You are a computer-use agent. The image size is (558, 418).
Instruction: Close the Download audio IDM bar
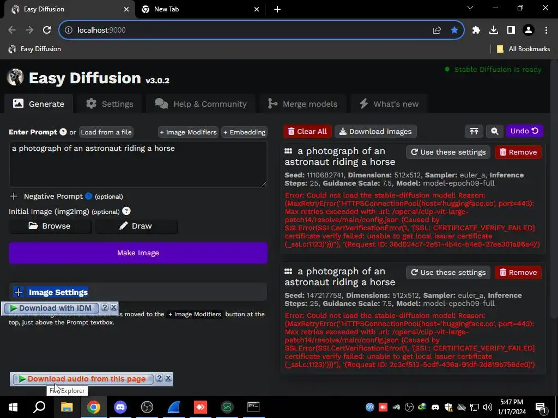coord(168,378)
